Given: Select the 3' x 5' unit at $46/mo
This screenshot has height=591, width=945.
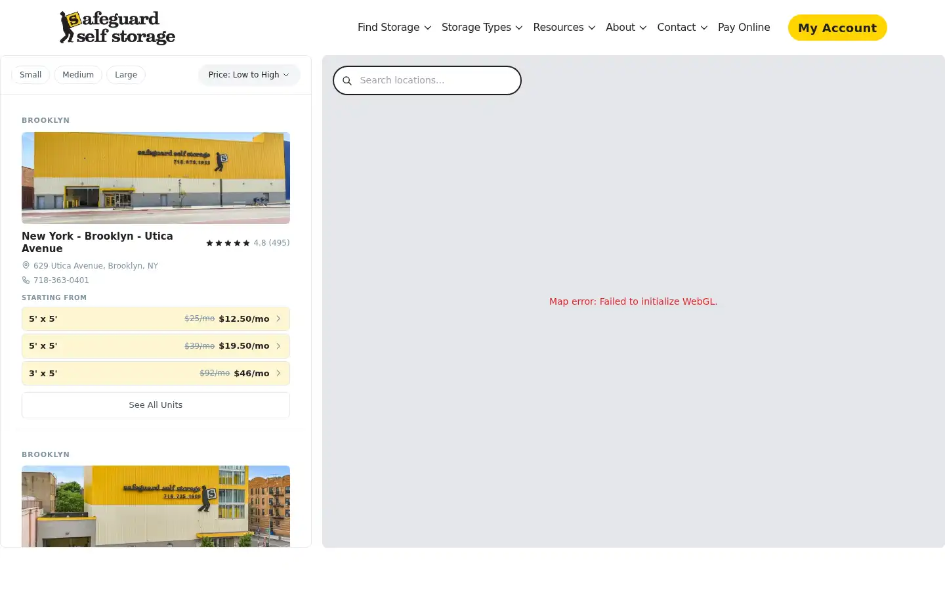Looking at the screenshot, I should click(x=156, y=373).
